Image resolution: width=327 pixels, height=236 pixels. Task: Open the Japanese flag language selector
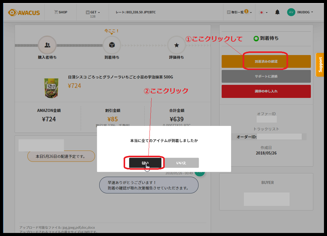click(263, 12)
